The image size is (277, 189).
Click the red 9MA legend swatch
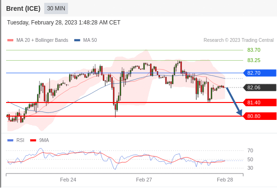point(33,140)
